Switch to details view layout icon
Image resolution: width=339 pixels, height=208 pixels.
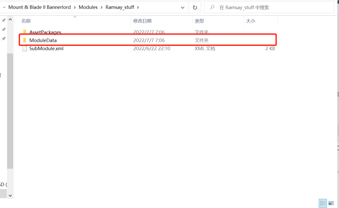click(x=323, y=203)
